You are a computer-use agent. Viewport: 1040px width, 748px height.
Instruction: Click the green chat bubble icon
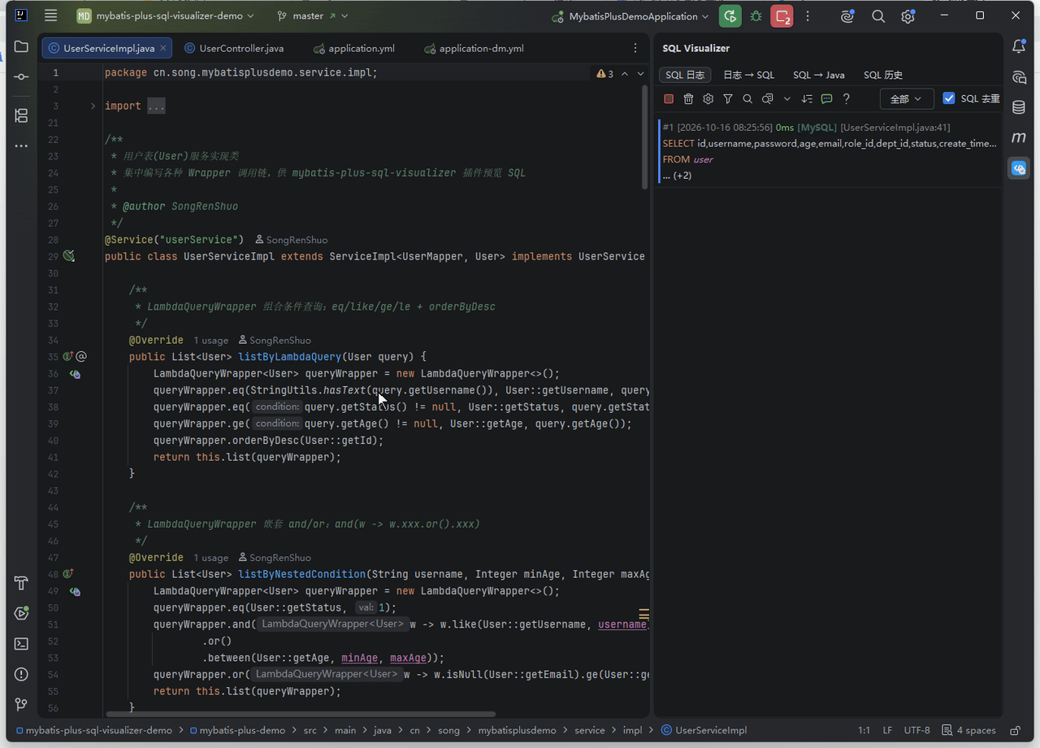coord(826,99)
